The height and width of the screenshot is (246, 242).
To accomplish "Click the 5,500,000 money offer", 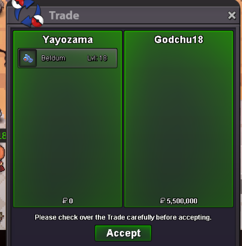I will (182, 201).
